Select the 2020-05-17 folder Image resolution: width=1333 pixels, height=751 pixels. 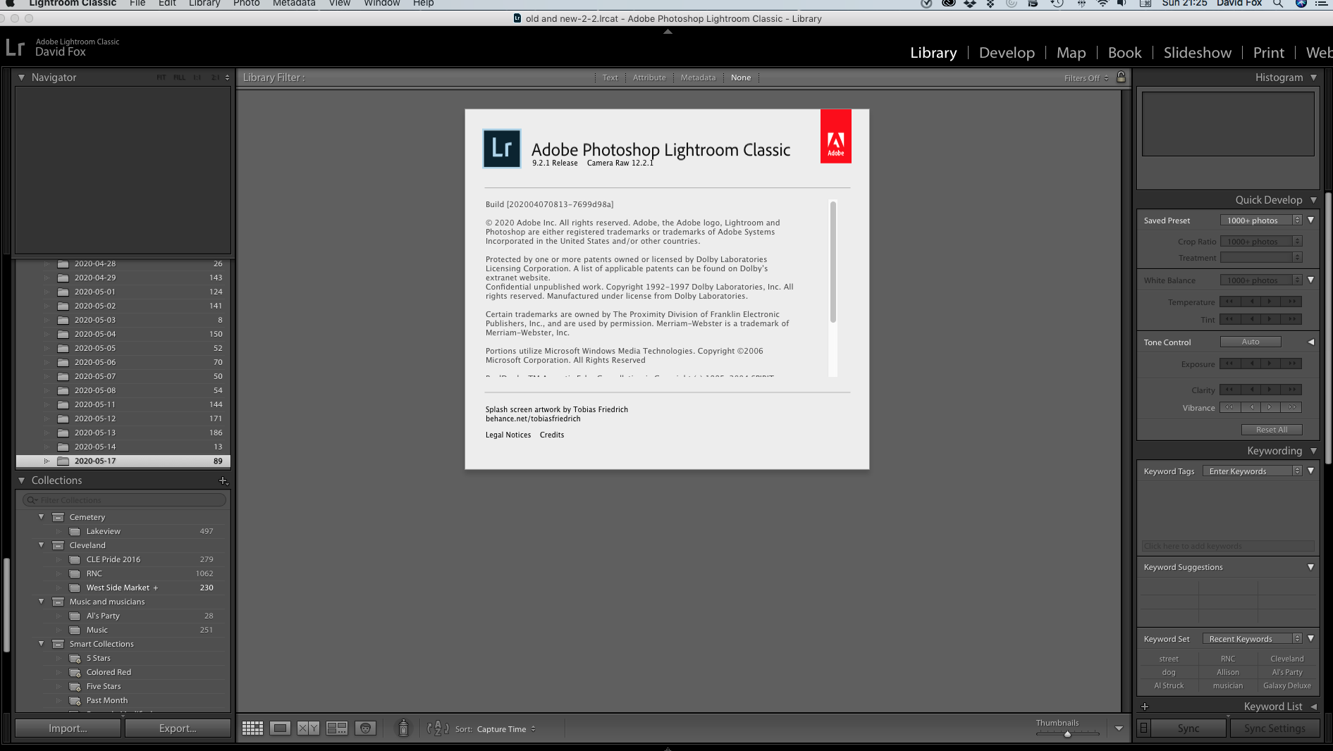(123, 461)
